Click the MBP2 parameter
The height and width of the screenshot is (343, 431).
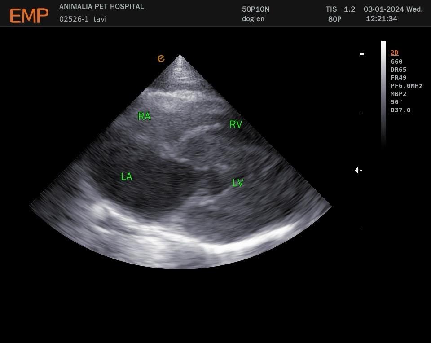(398, 94)
